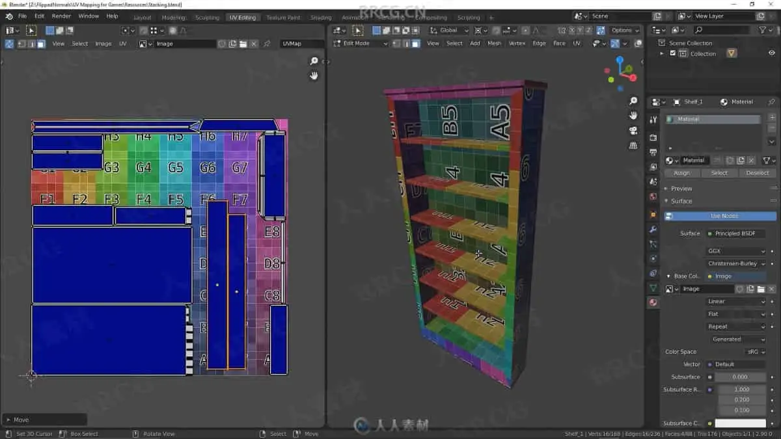The width and height of the screenshot is (781, 439).
Task: Adjust the Subsurface 0.000 slider
Action: click(x=740, y=377)
